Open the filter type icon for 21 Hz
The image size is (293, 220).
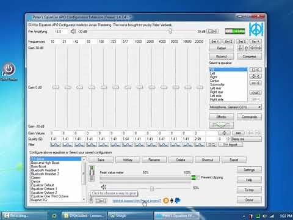[x=67, y=144]
